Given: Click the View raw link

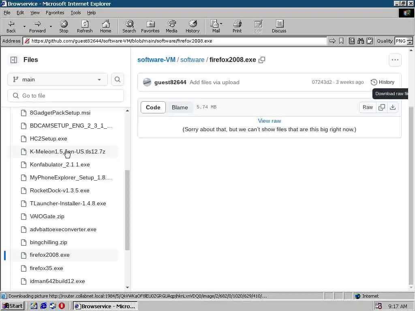Looking at the screenshot, I should [x=270, y=121].
